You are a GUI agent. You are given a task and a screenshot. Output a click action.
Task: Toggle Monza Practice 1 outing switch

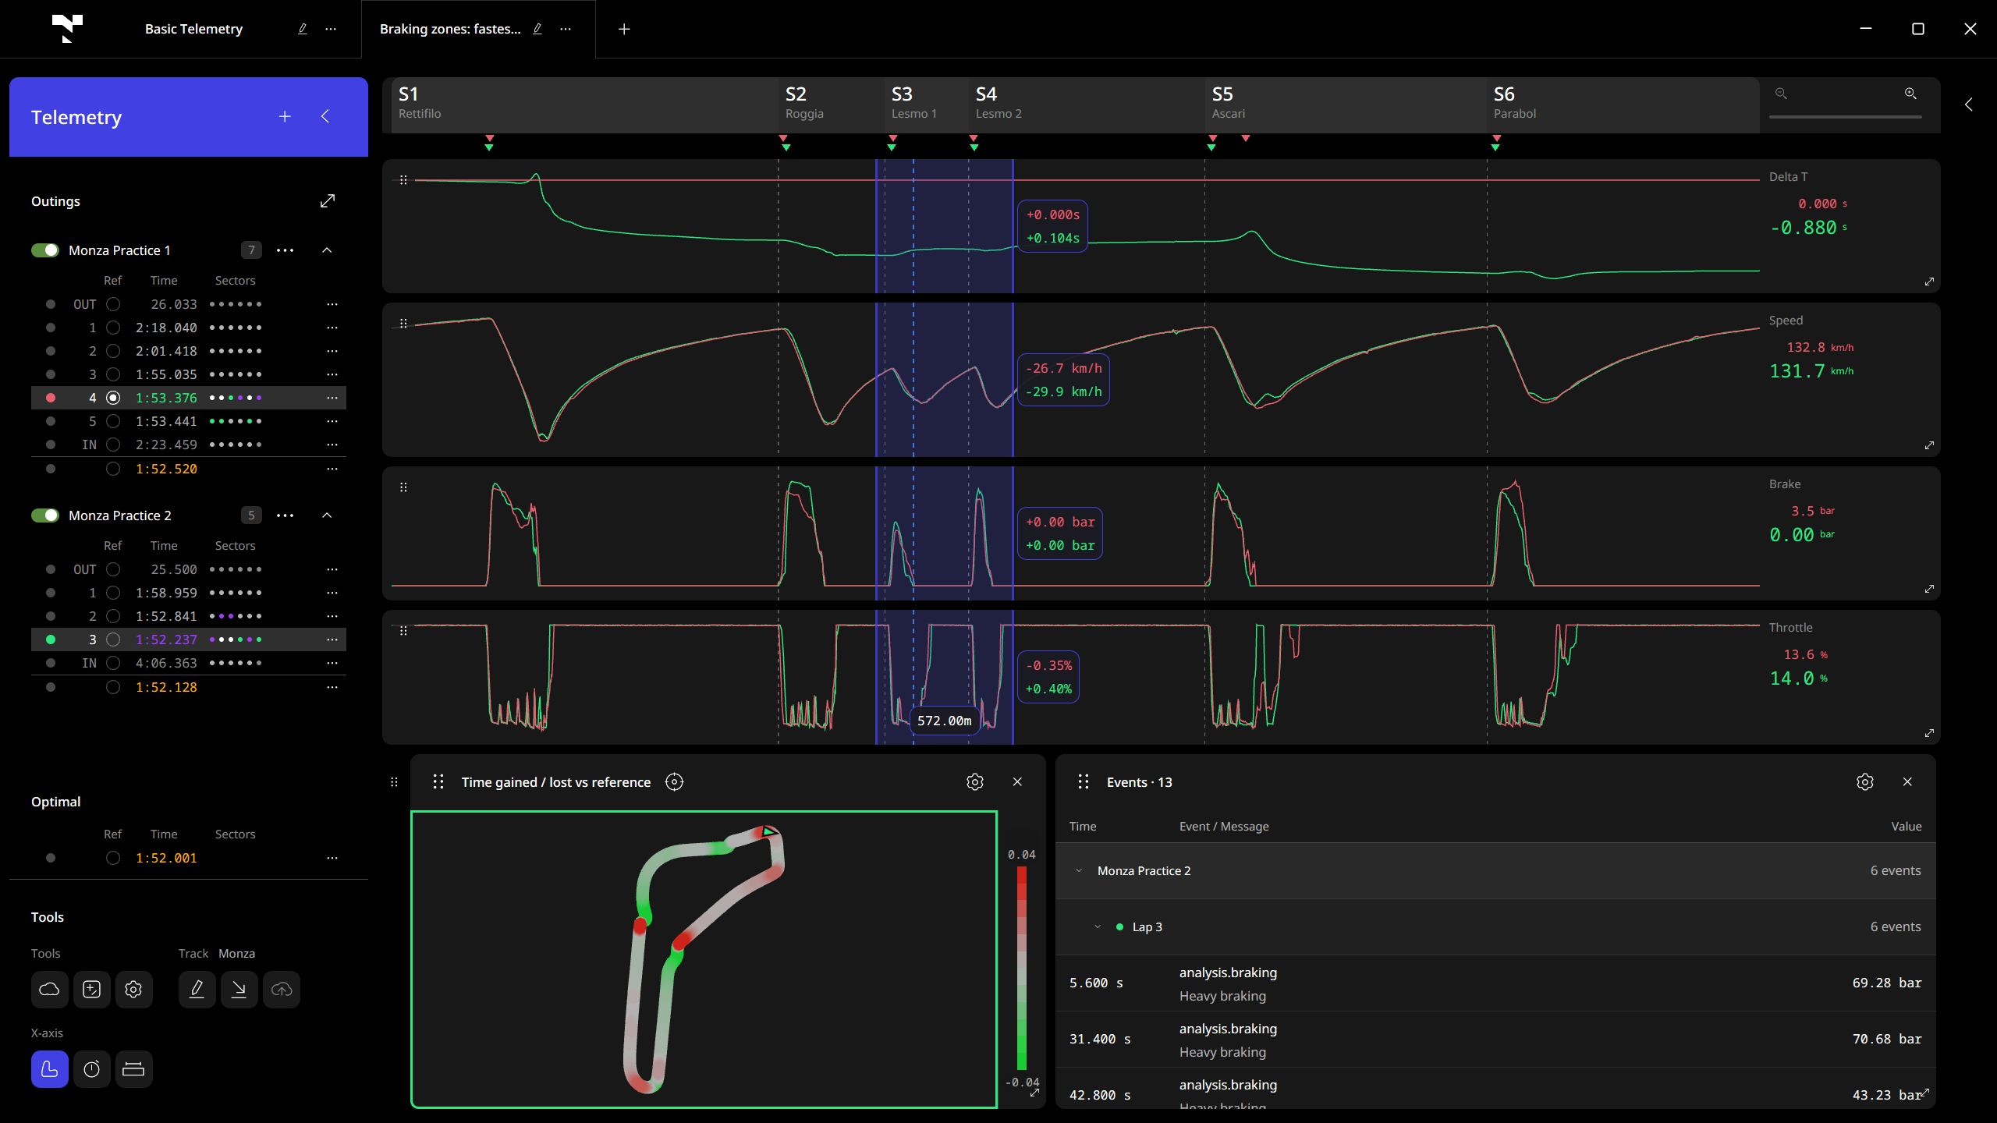click(45, 250)
